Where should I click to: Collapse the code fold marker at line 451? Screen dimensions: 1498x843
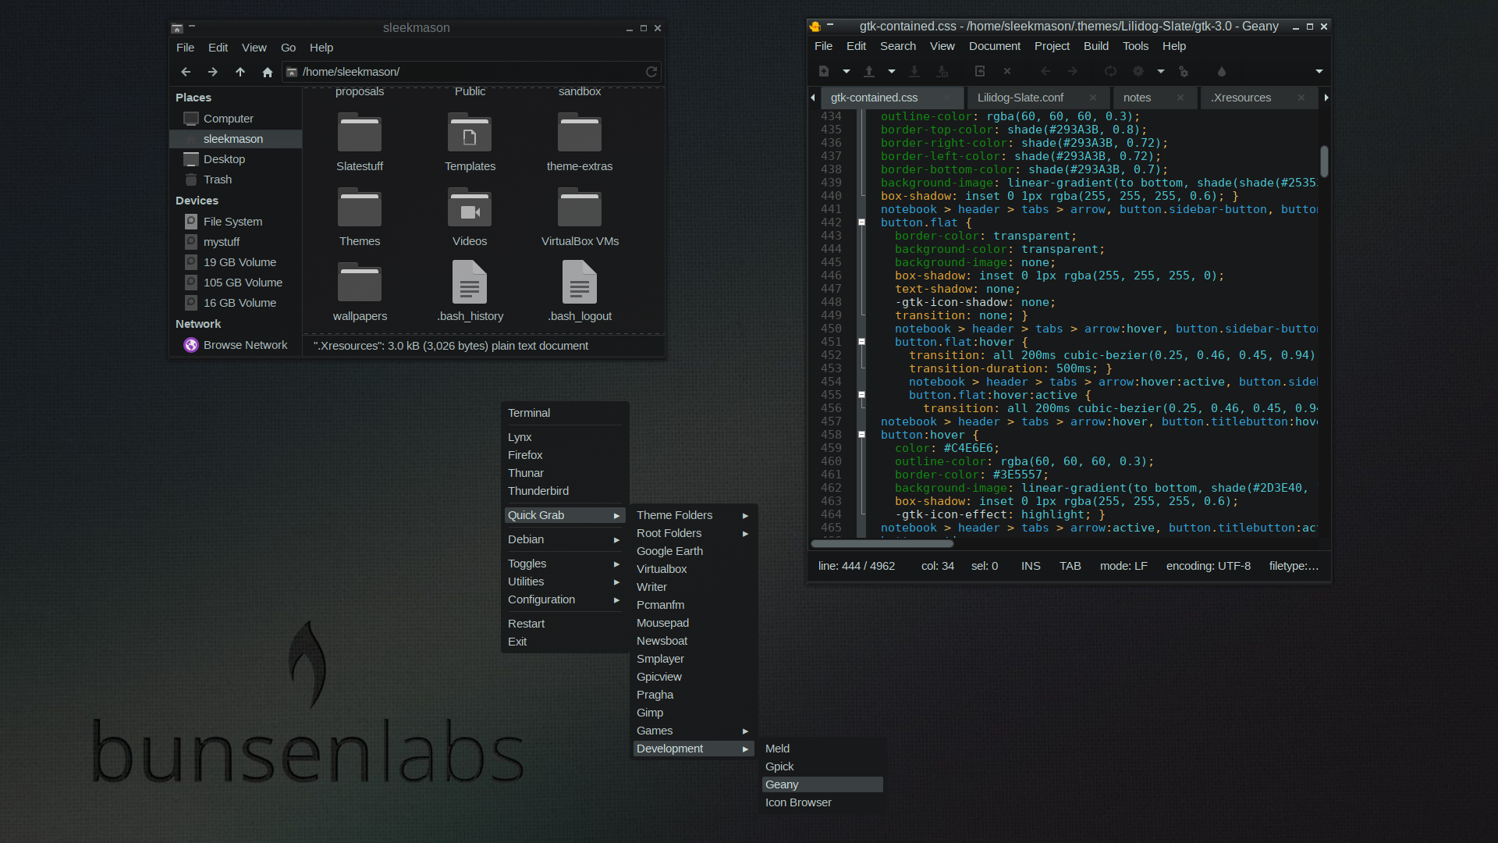862,342
